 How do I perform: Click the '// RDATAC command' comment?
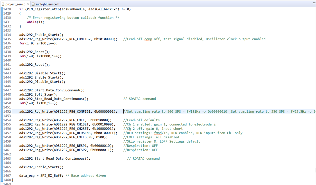pos(143,159)
